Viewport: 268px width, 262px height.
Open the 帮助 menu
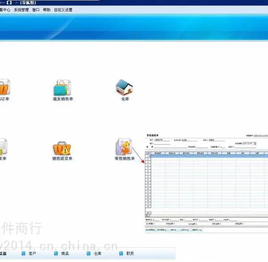[x=46, y=10]
